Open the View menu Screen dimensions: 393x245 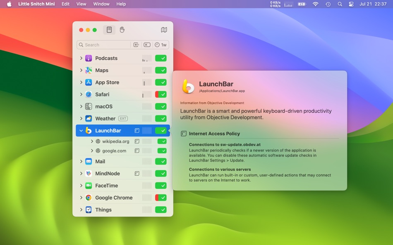(x=81, y=4)
